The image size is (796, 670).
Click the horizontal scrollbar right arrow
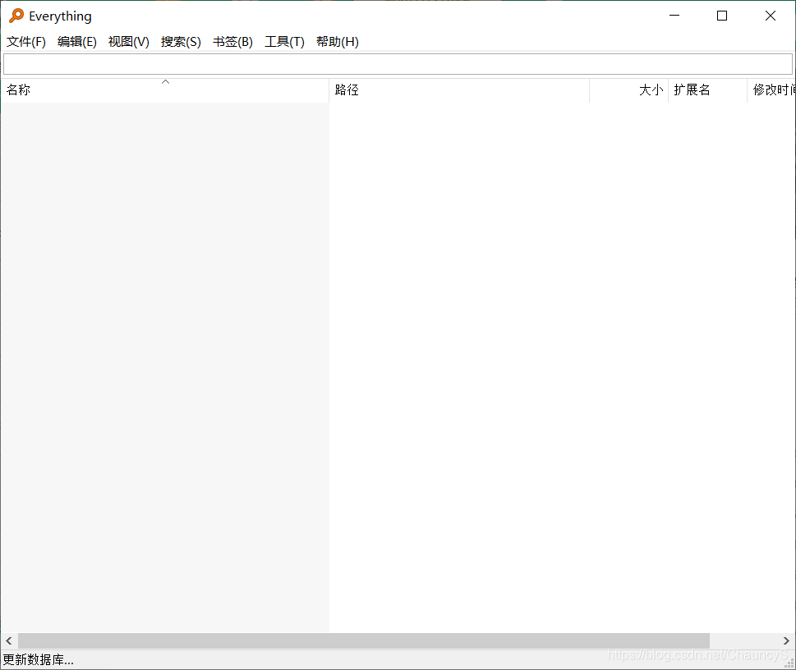pyautogui.click(x=786, y=640)
